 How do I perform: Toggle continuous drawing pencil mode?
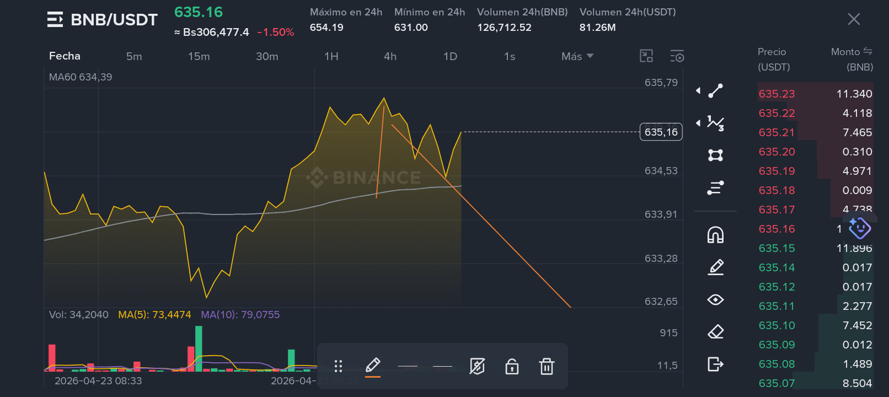pos(715,267)
